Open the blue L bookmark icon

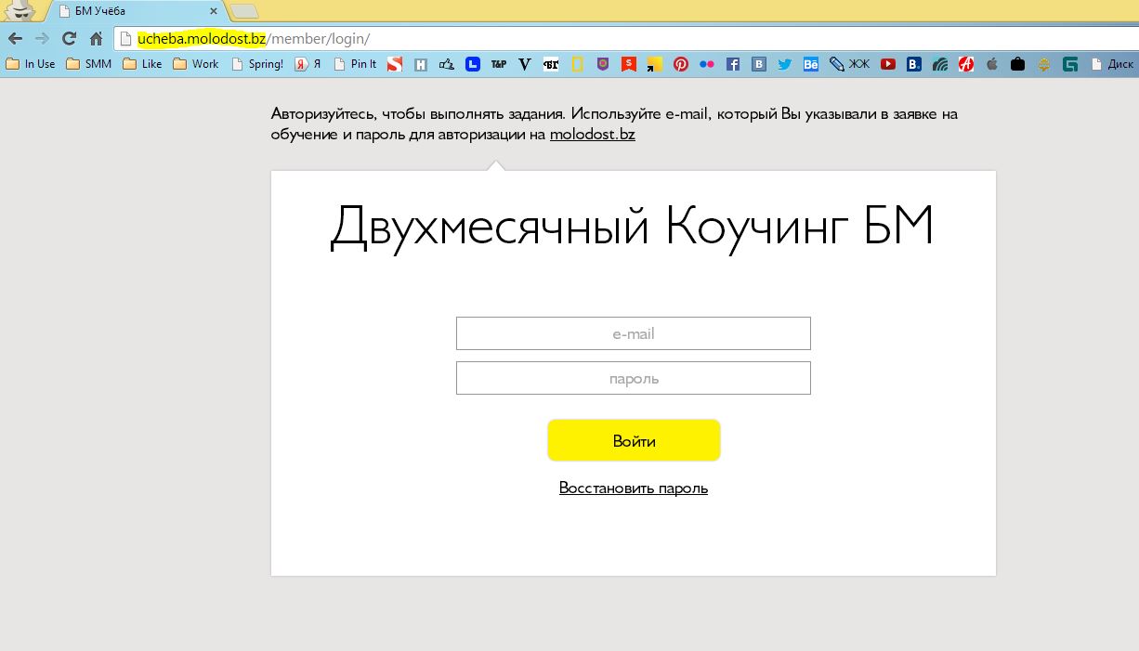click(x=472, y=64)
